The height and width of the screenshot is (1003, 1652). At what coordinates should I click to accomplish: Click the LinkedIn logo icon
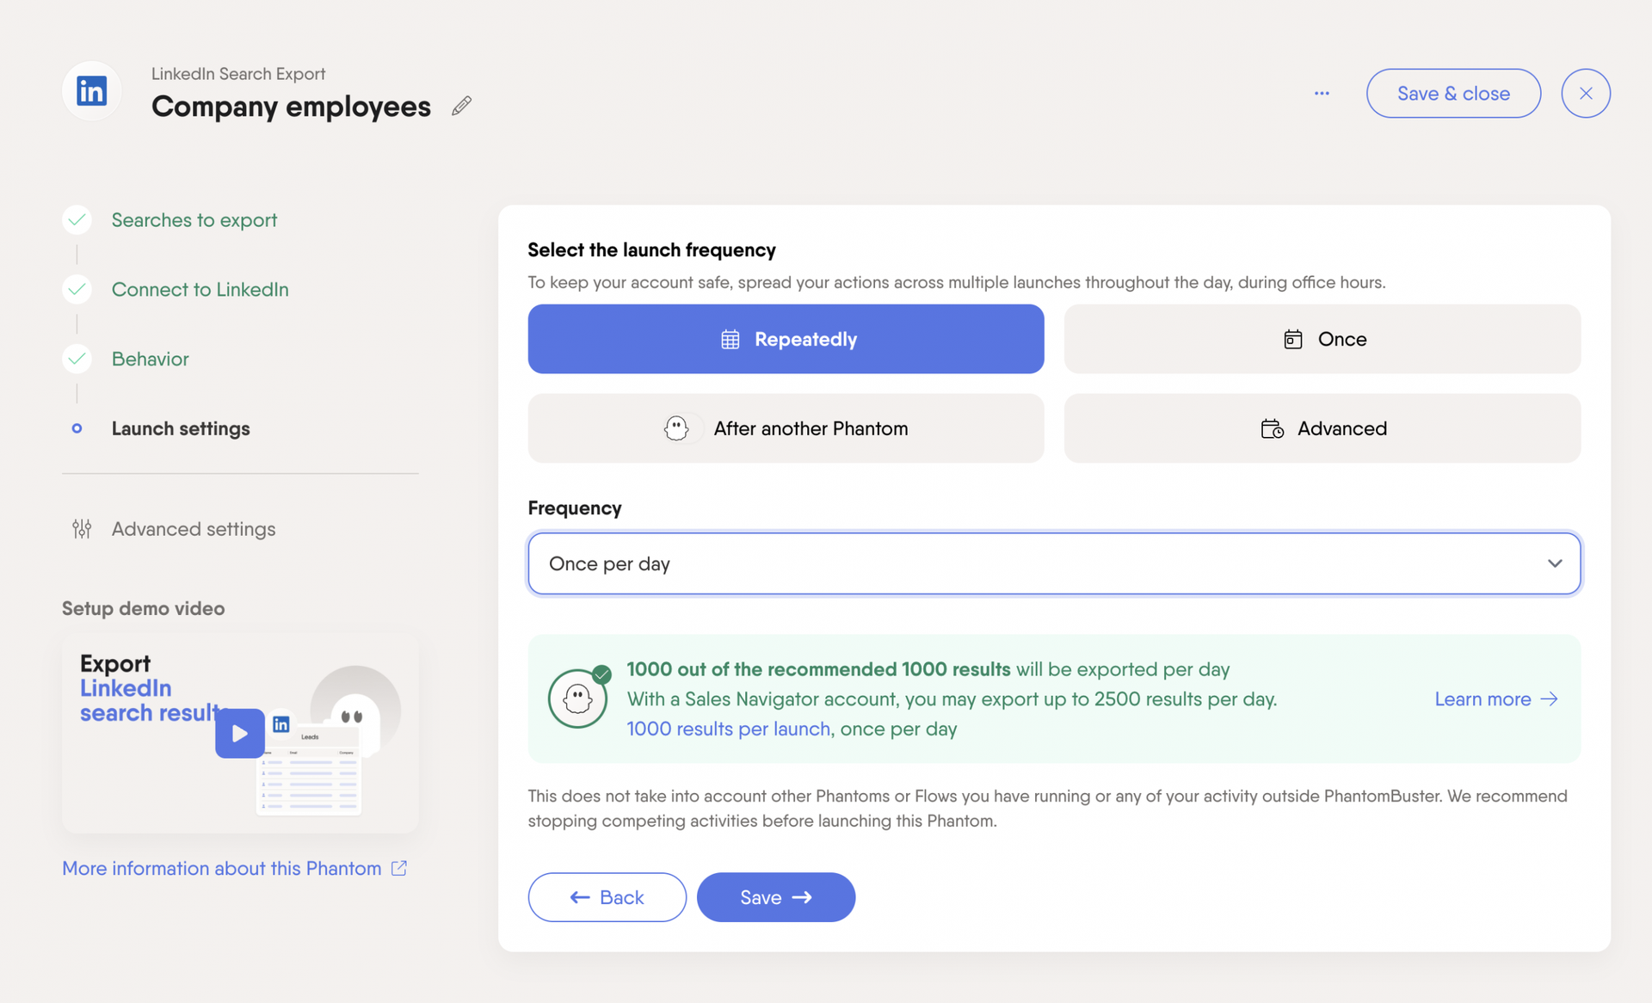[x=91, y=90]
